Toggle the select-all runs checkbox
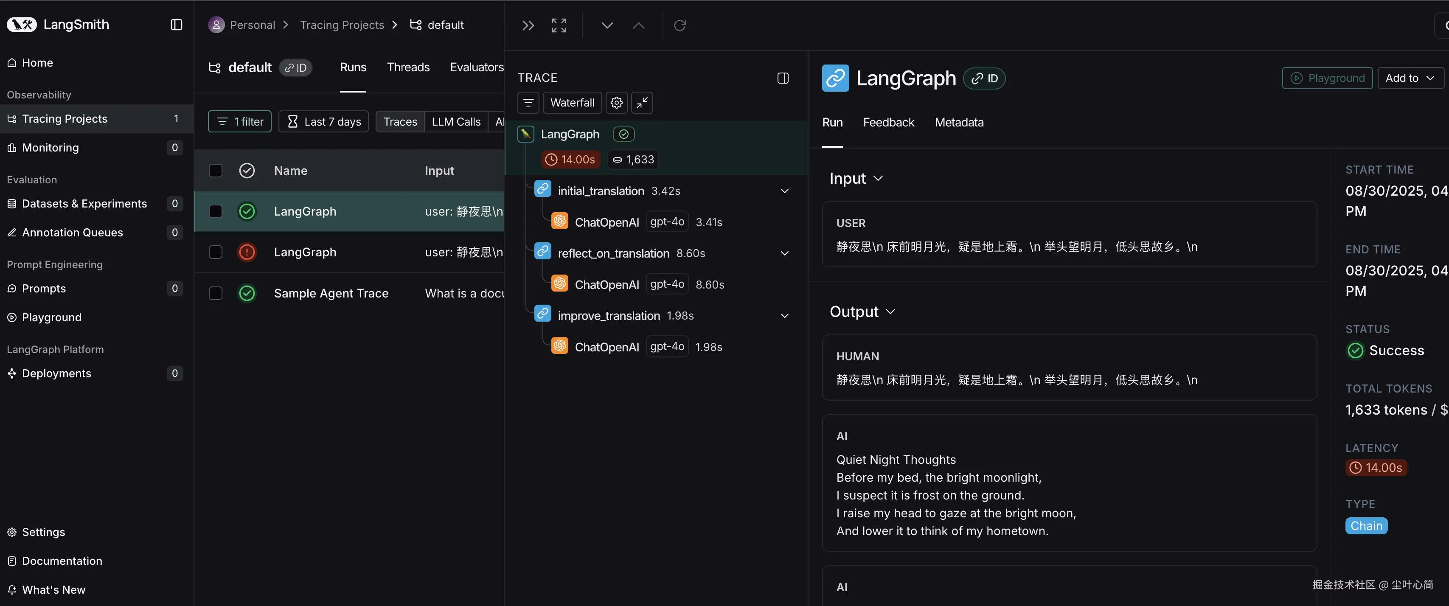Image resolution: width=1449 pixels, height=606 pixels. (216, 171)
